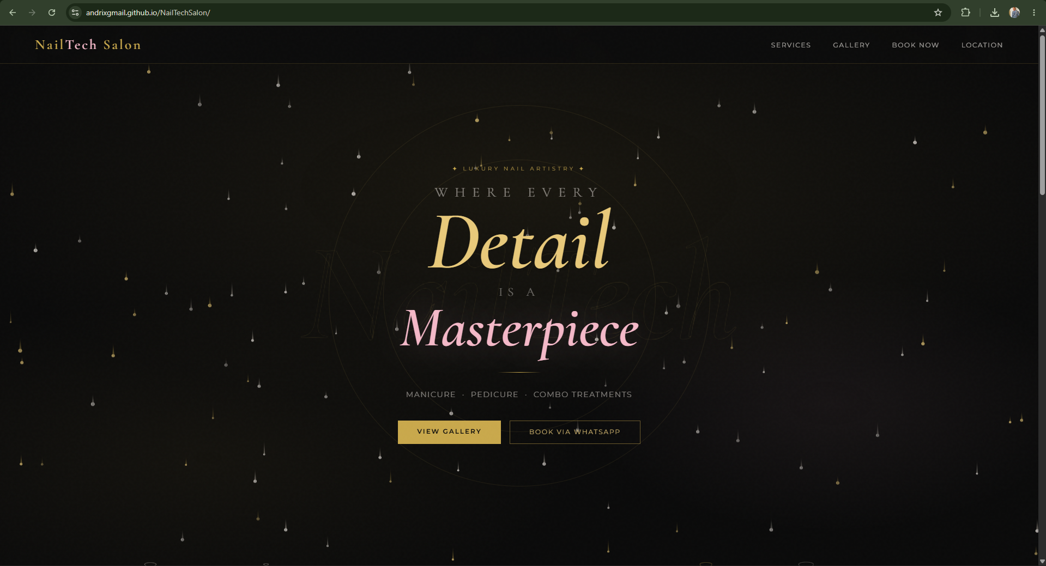Image resolution: width=1046 pixels, height=566 pixels.
Task: Click the scrollbar up arrow
Action: pos(1042,30)
